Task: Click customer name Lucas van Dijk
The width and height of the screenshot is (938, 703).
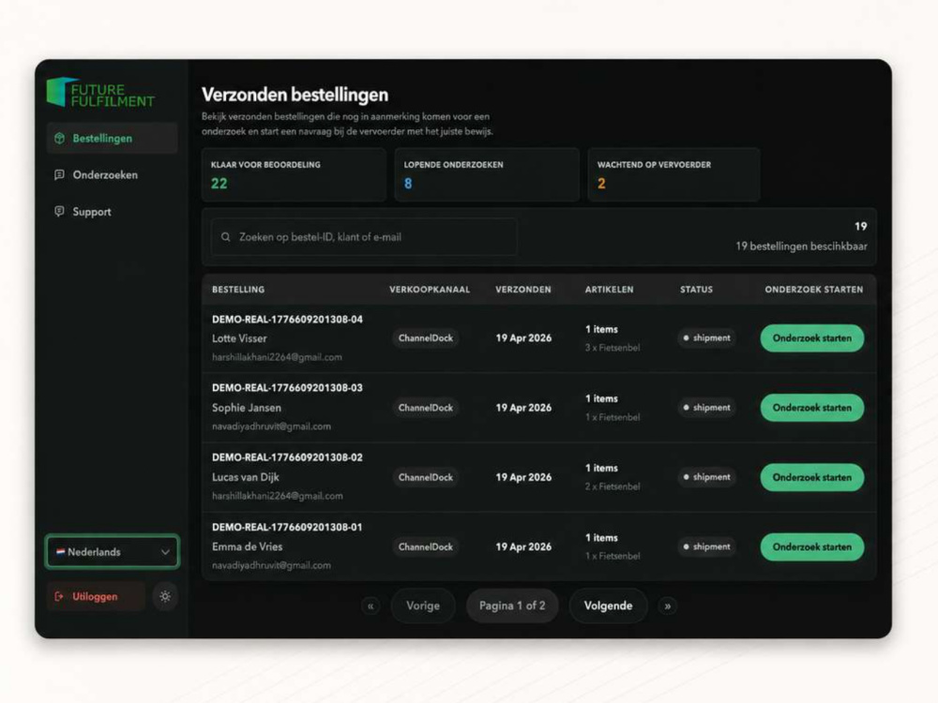Action: click(x=245, y=477)
